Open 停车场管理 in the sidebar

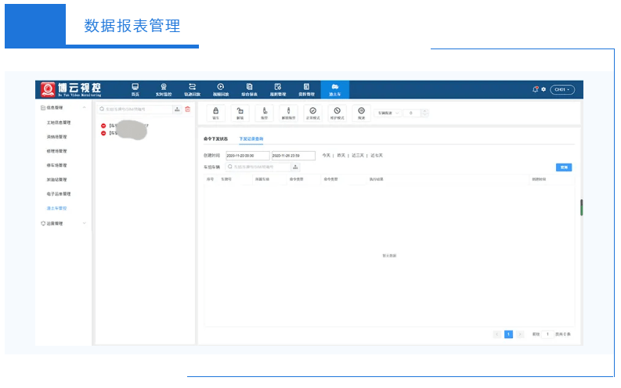tap(56, 165)
